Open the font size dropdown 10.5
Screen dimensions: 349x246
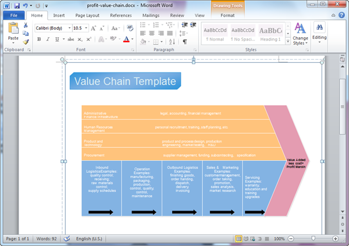coord(86,28)
